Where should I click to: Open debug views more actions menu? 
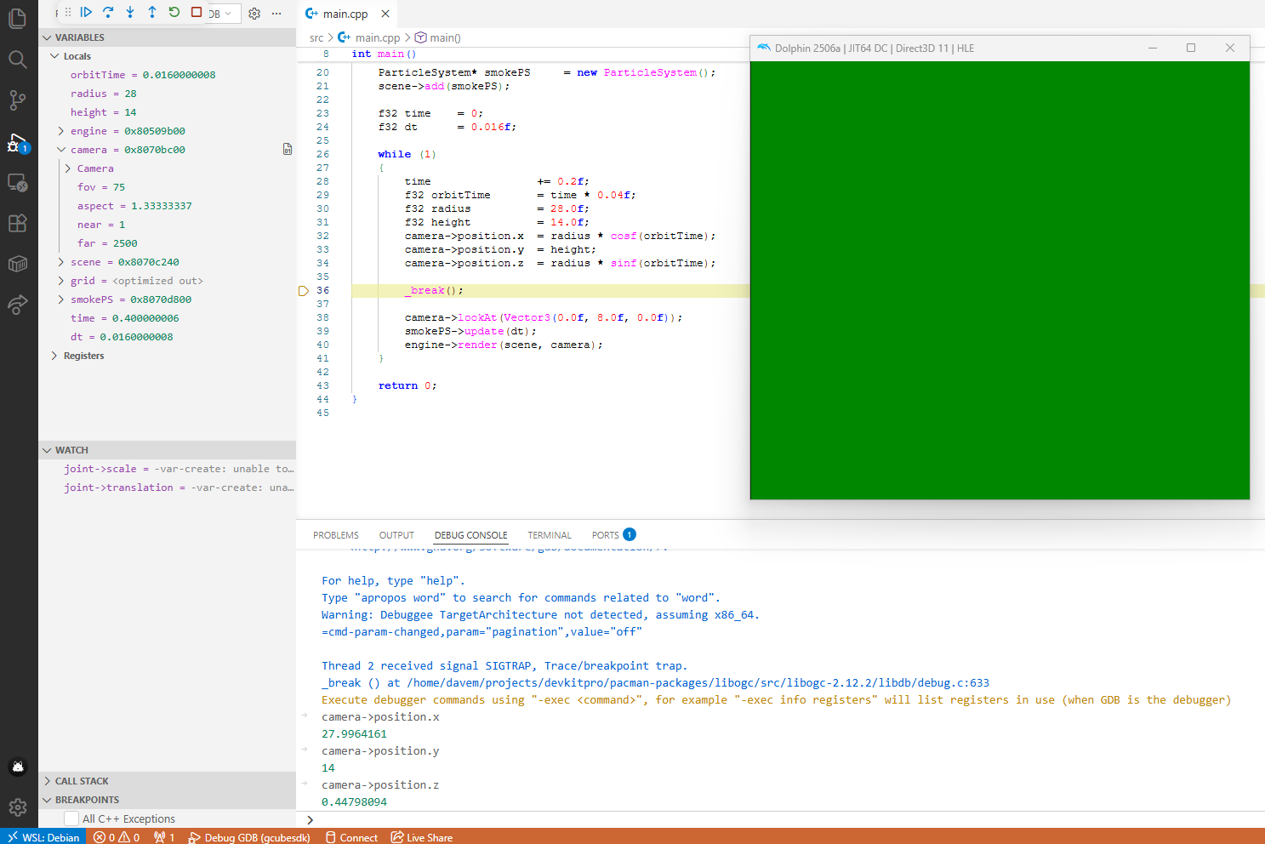pyautogui.click(x=276, y=14)
